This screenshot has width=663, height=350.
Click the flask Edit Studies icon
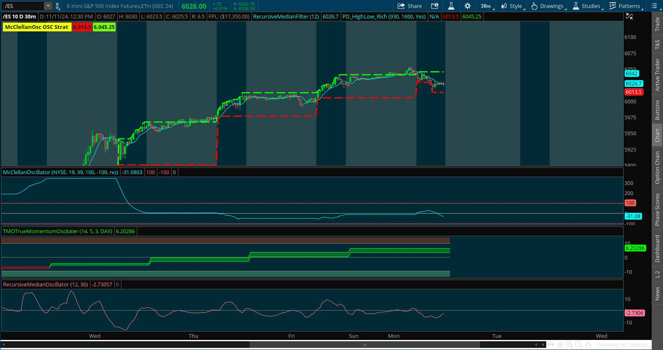point(451,6)
